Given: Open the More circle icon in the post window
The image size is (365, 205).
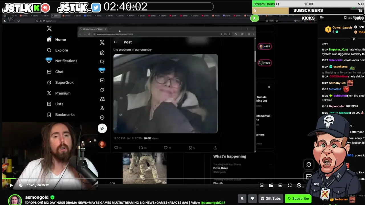Looking at the screenshot, I should pyautogui.click(x=102, y=118).
